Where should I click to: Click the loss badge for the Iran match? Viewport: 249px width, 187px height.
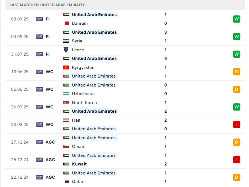[x=236, y=125]
